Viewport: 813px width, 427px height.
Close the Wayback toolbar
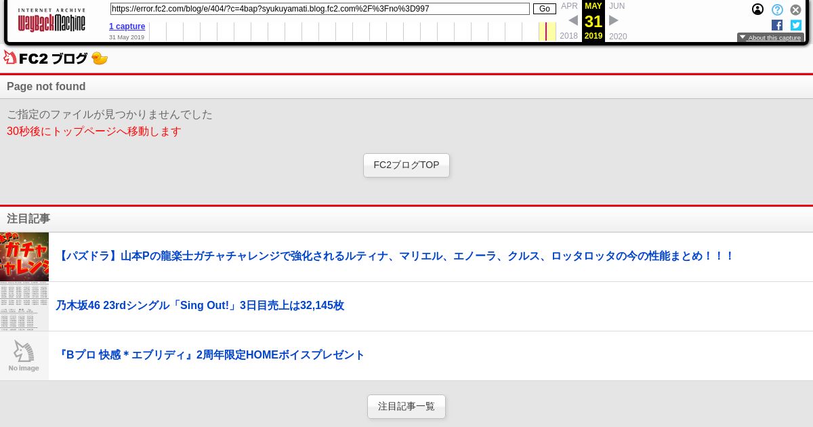(795, 9)
